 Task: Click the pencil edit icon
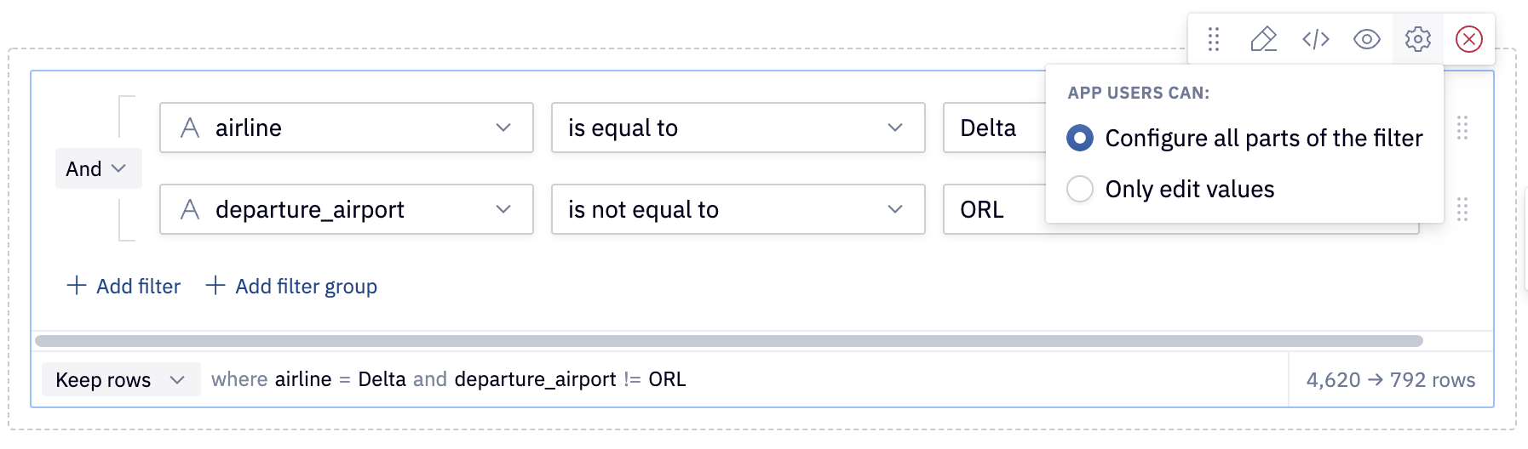1263,39
